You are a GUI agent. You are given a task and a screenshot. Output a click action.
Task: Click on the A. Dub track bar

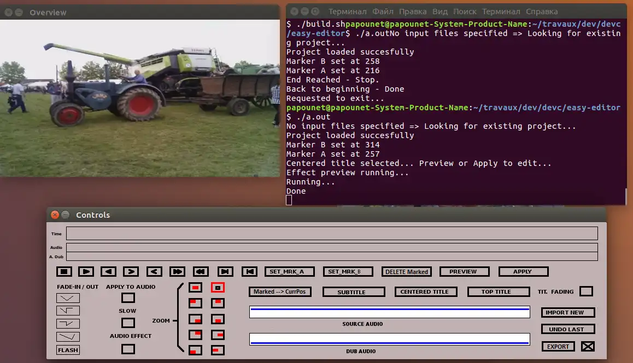click(332, 257)
